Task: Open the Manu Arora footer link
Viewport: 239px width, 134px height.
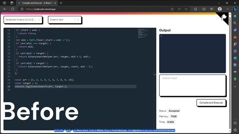Action: click(x=82, y=130)
